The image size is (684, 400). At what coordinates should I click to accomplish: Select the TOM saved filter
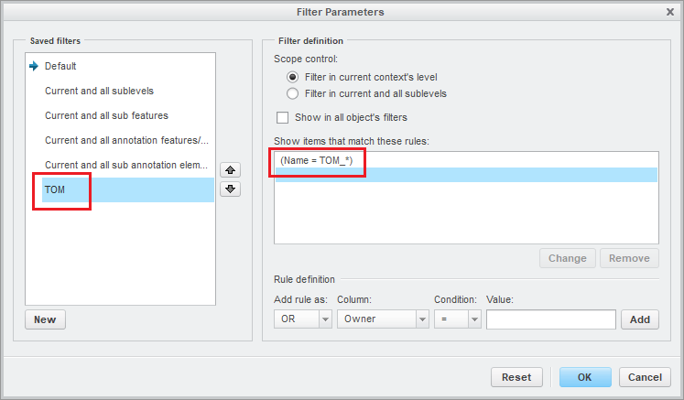tap(56, 190)
